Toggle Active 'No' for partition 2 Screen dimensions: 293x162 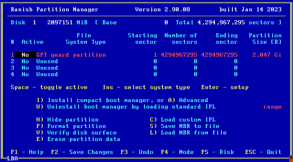[x=25, y=61]
